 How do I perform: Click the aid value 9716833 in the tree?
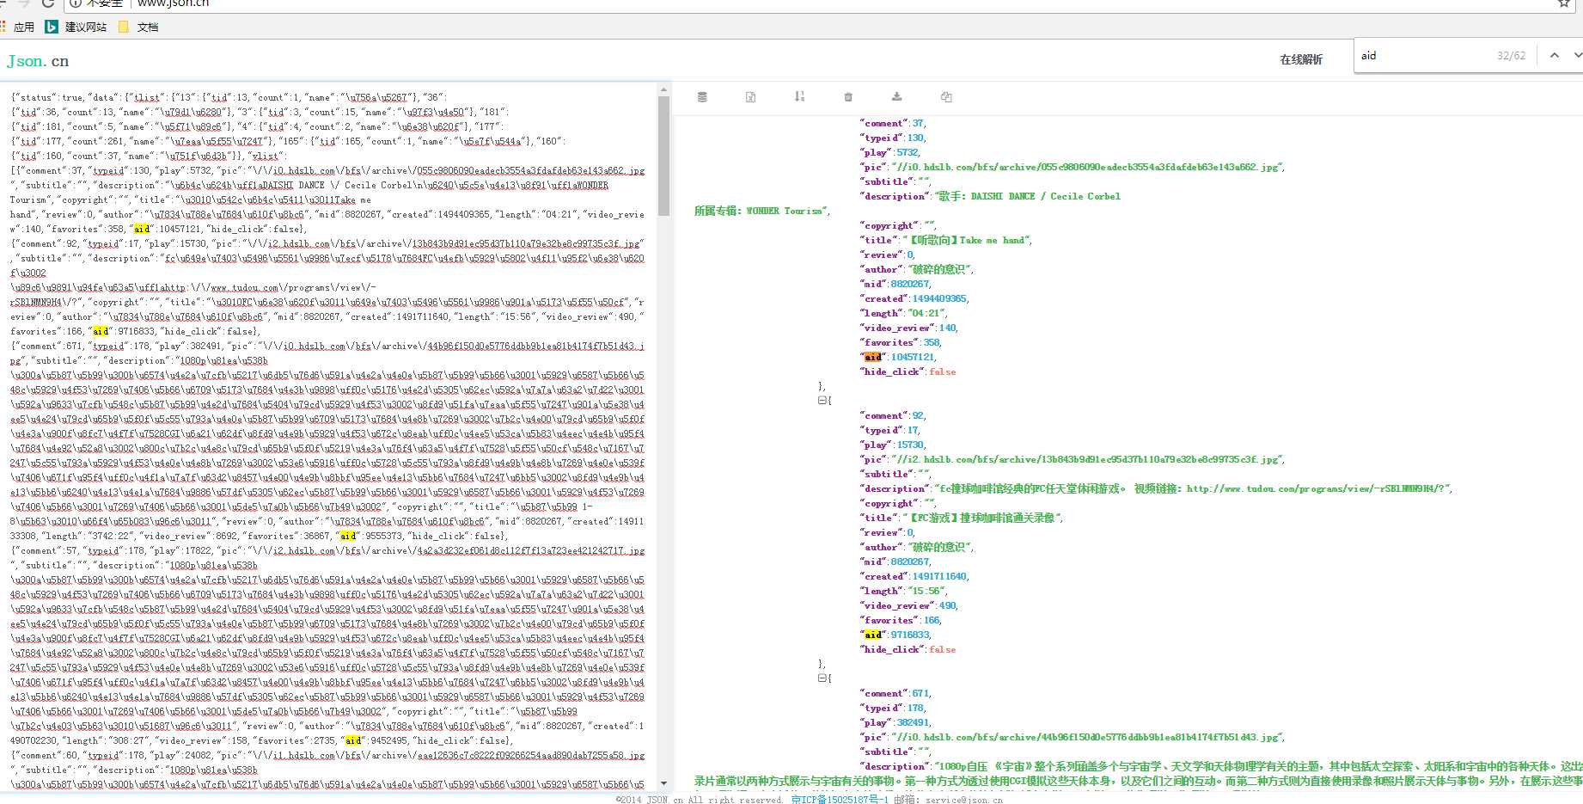click(910, 635)
